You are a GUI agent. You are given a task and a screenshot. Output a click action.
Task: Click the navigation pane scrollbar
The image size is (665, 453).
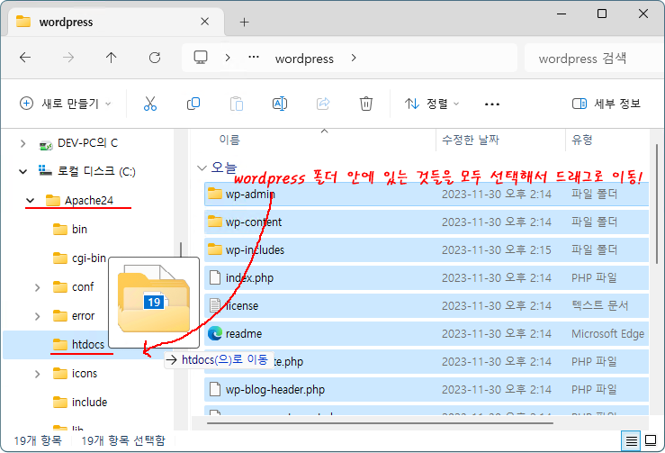(x=181, y=250)
